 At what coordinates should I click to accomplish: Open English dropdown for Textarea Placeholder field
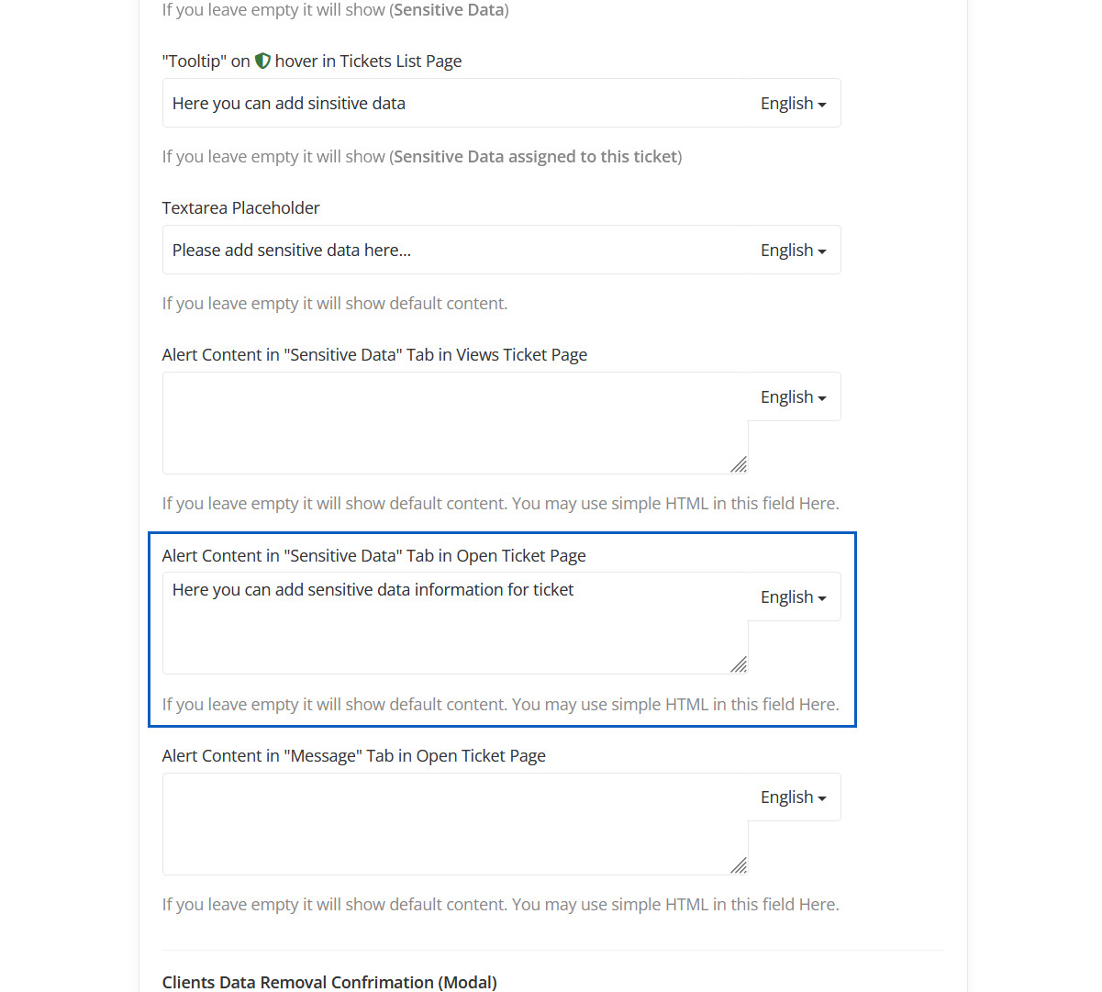[x=793, y=251]
